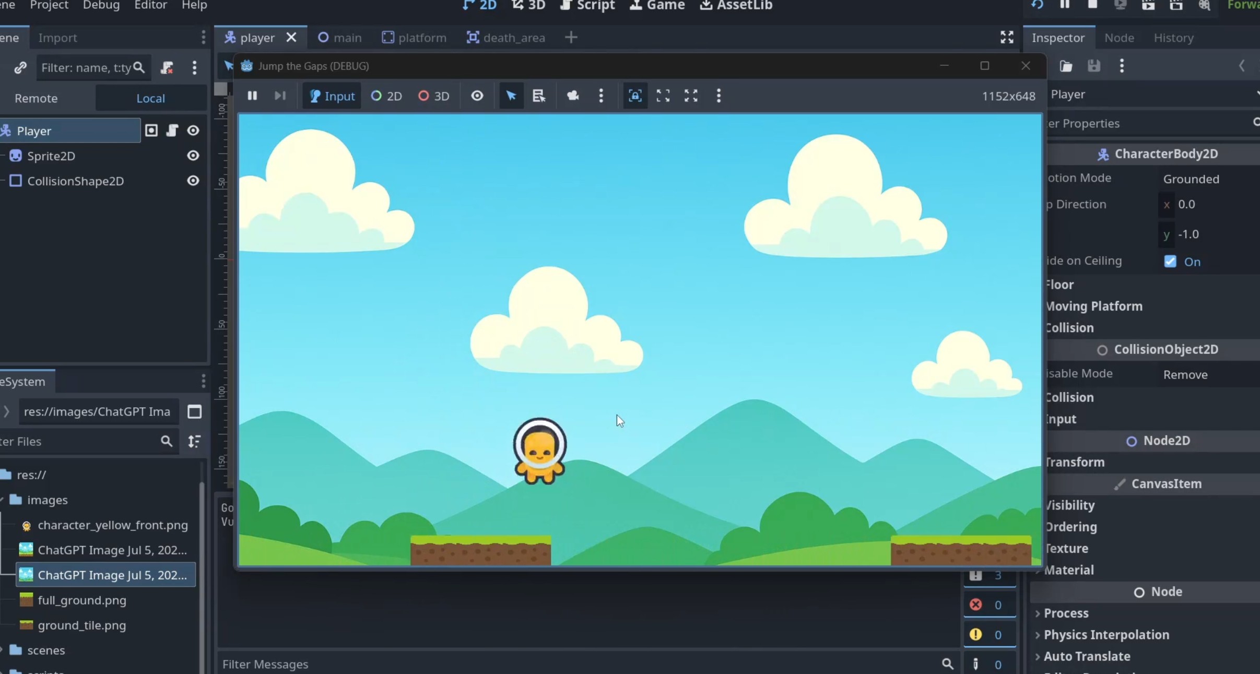Open the Debug menu
Screen dimensions: 1260x674
coord(101,5)
